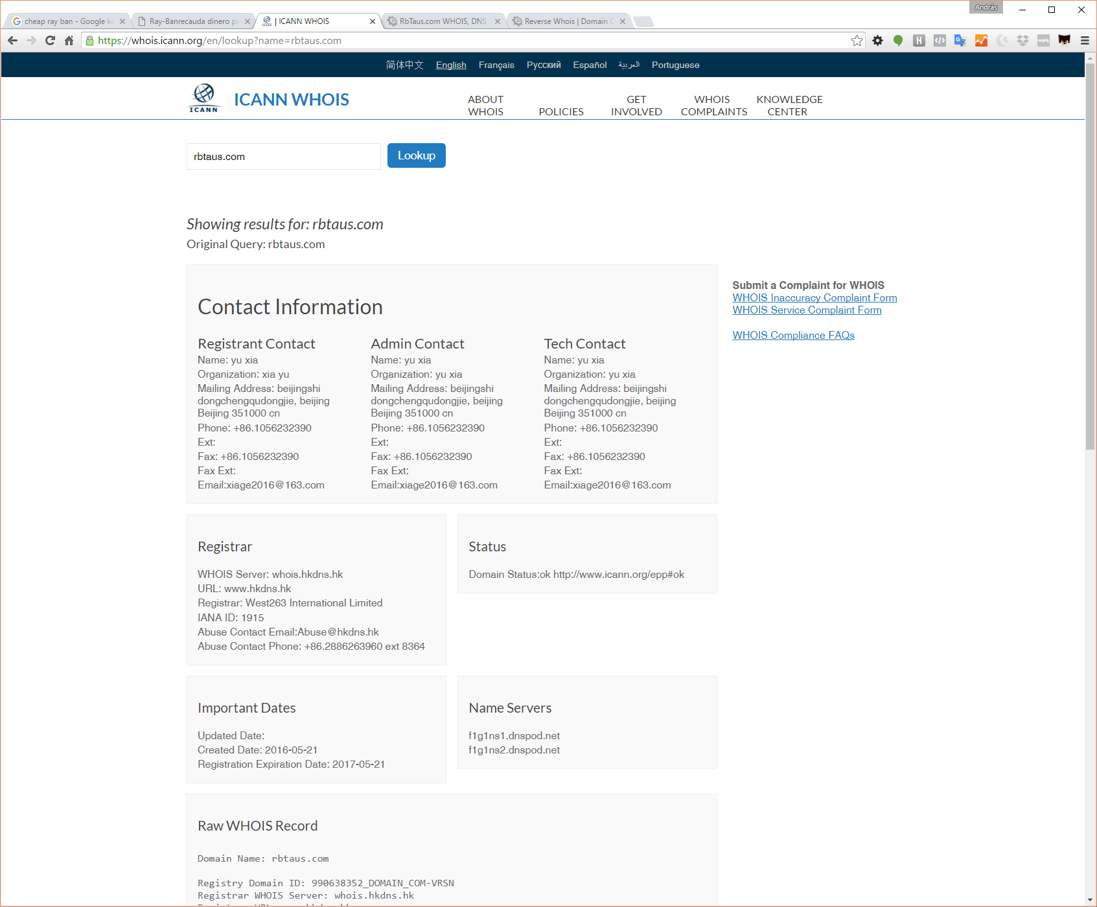Click the green padlock secure icon
Viewport: 1097px width, 907px height.
(x=89, y=41)
